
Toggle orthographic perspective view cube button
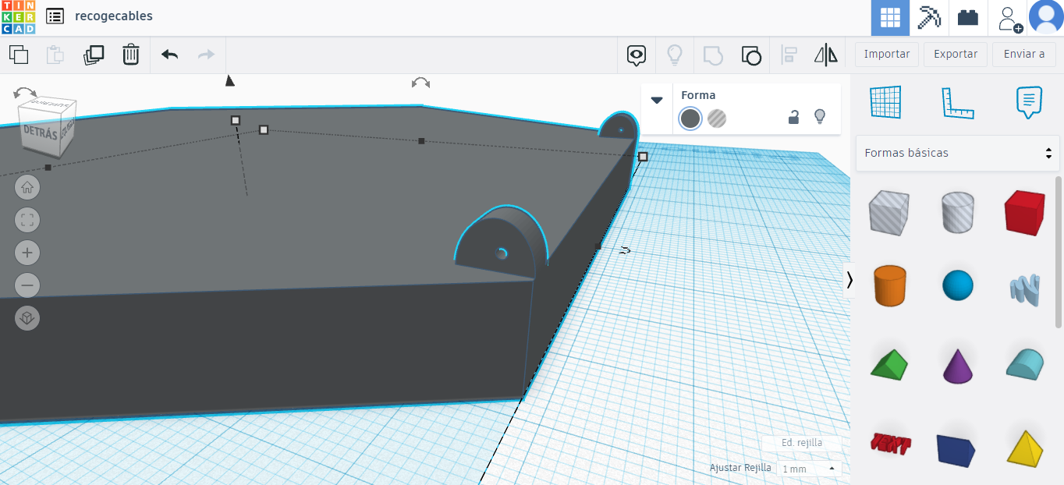coord(27,318)
